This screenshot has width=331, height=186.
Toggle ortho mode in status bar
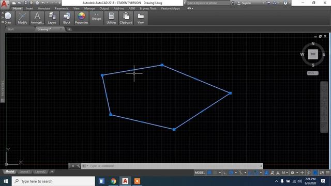[225, 173]
